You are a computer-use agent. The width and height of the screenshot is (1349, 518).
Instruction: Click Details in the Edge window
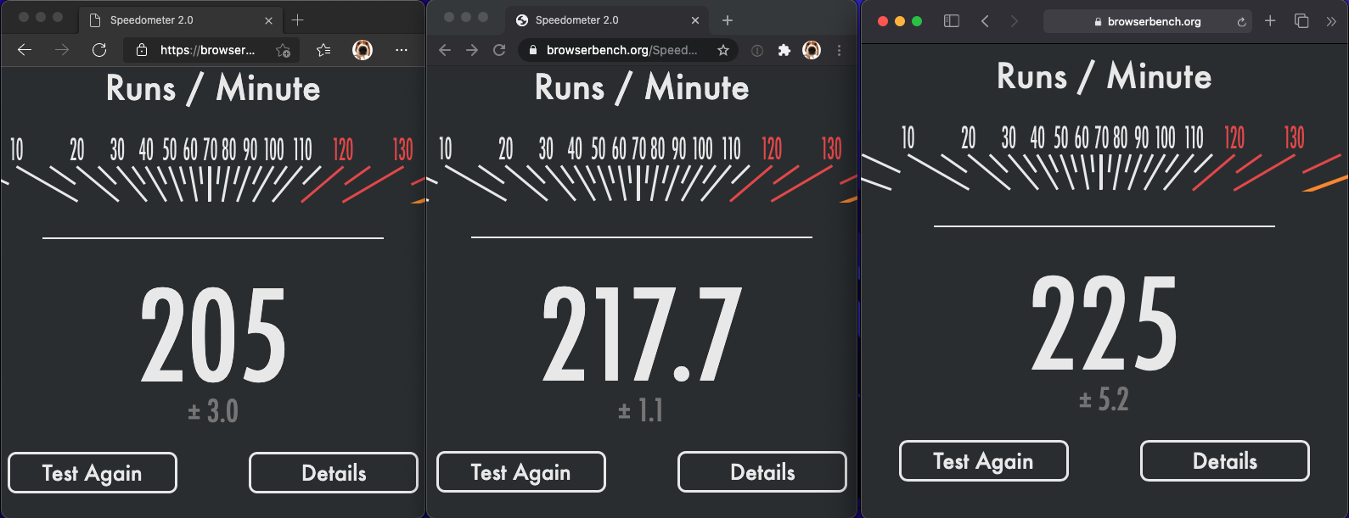click(334, 473)
